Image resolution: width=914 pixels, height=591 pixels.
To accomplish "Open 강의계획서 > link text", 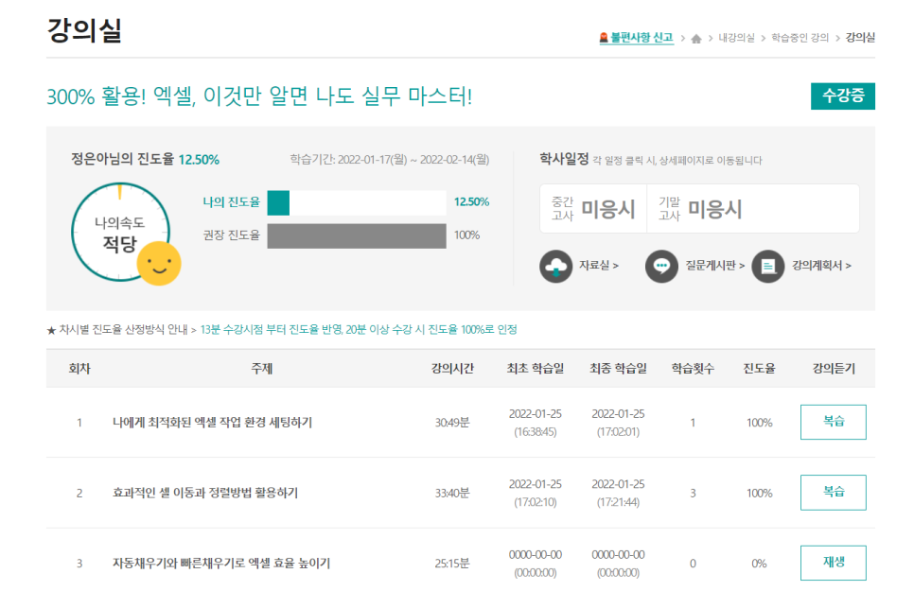I will [821, 266].
